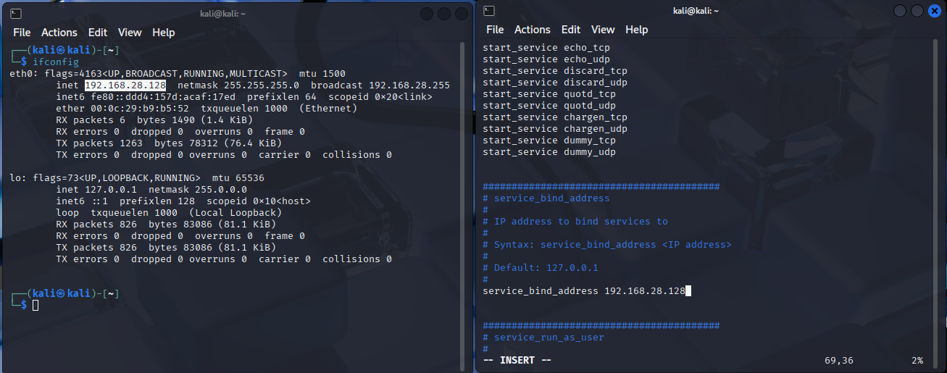Click the inet6 fe80::ddd4:157d:acaf:17ed address
The width and height of the screenshot is (947, 373).
[163, 97]
